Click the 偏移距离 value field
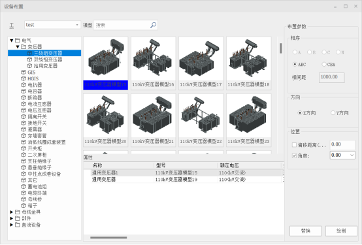This screenshot has height=245, width=362. [342, 145]
